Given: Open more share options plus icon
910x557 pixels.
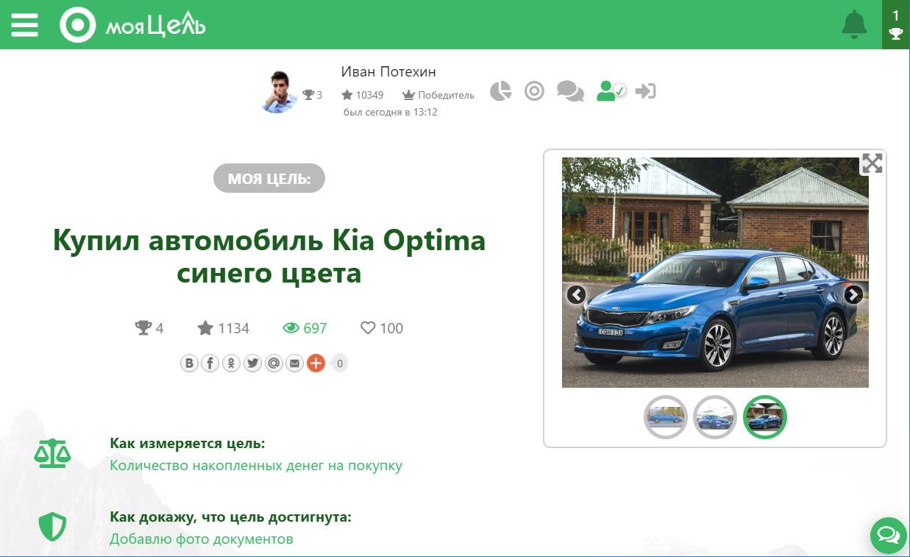Looking at the screenshot, I should [x=316, y=363].
